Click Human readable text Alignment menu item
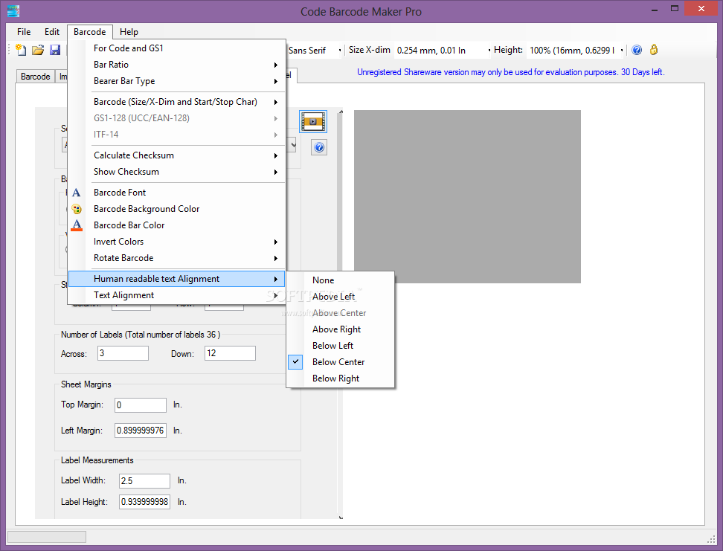Image resolution: width=723 pixels, height=551 pixels. click(176, 279)
